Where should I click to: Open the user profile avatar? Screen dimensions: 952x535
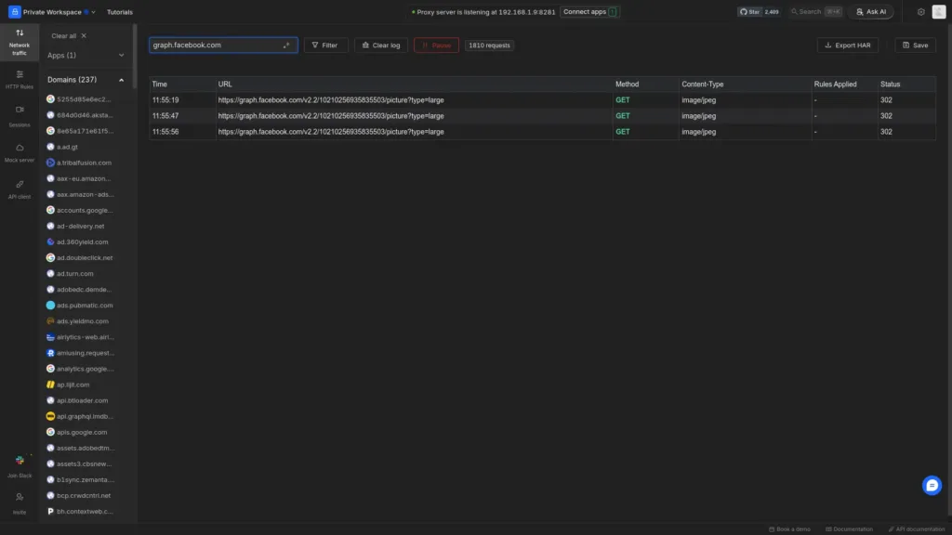(x=939, y=11)
